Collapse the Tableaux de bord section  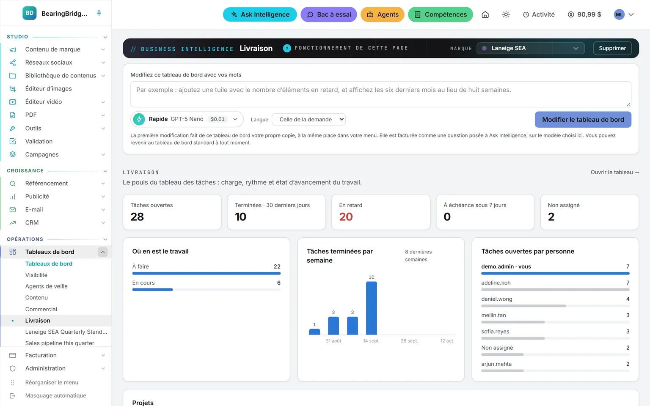pyautogui.click(x=103, y=252)
